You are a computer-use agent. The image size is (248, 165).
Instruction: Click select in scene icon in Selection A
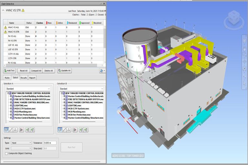(x=33, y=130)
